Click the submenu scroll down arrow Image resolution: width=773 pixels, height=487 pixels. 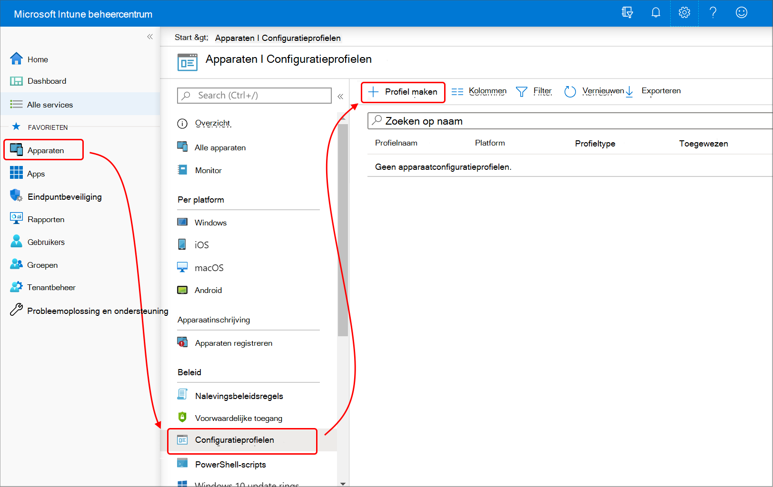343,483
